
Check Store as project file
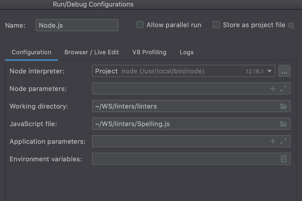[216, 25]
